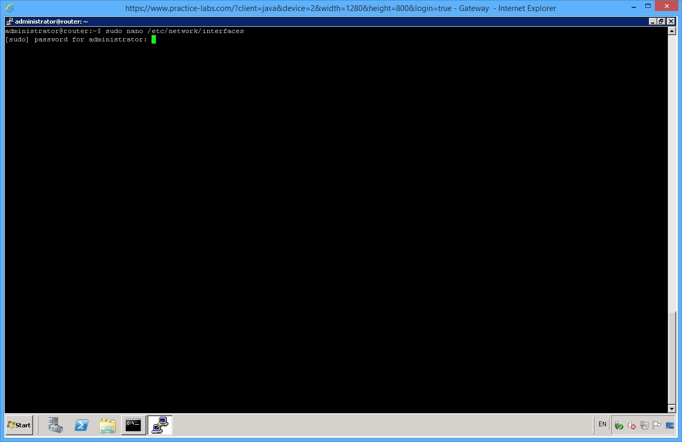
Task: Click the sudo password prompt cursor
Action: tap(154, 39)
